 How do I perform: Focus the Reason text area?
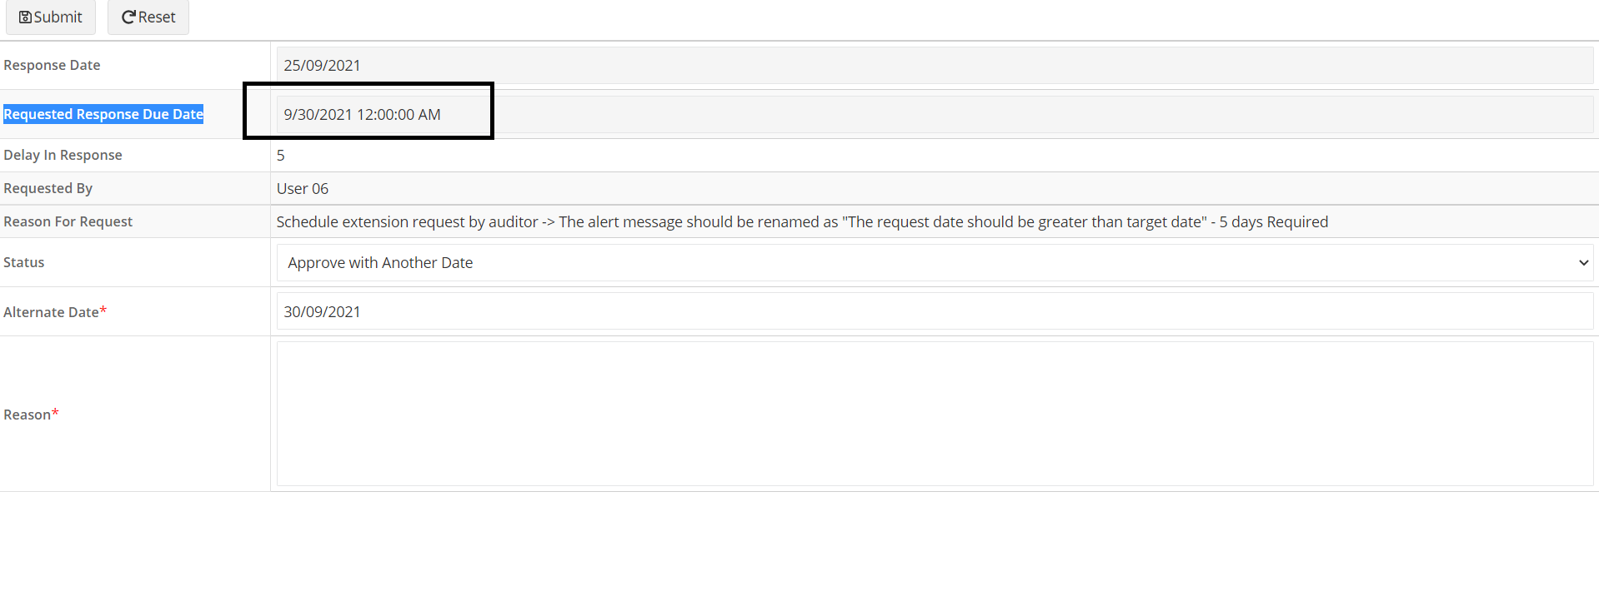pos(935,414)
